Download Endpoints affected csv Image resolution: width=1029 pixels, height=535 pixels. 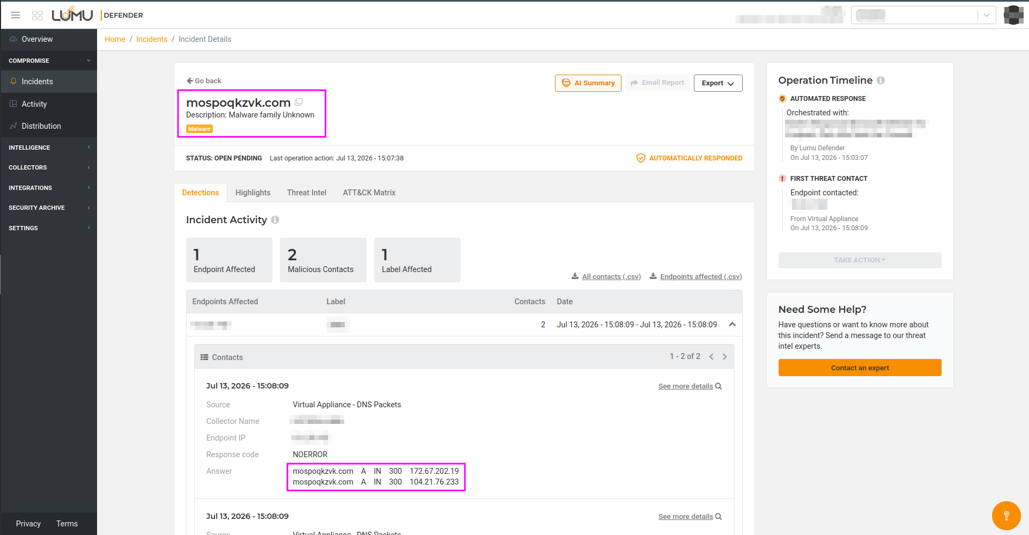[695, 276]
